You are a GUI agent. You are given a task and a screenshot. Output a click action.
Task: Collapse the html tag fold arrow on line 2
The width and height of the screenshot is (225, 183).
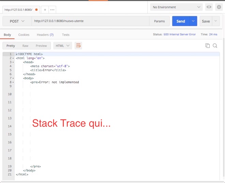(13, 58)
